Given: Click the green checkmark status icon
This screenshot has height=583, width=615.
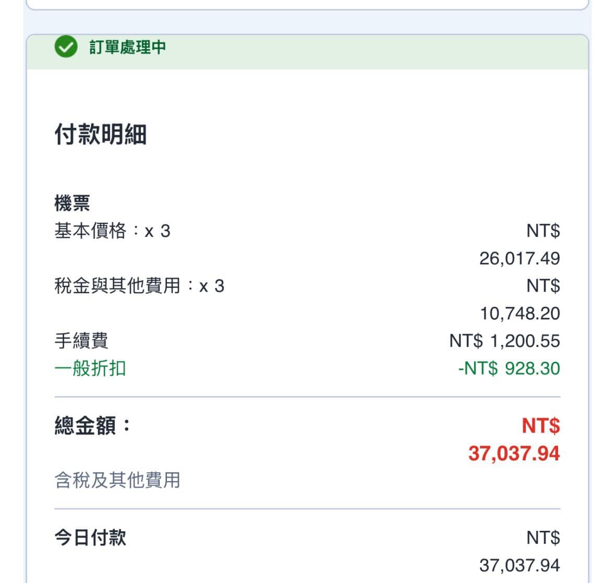Looking at the screenshot, I should 66,46.
